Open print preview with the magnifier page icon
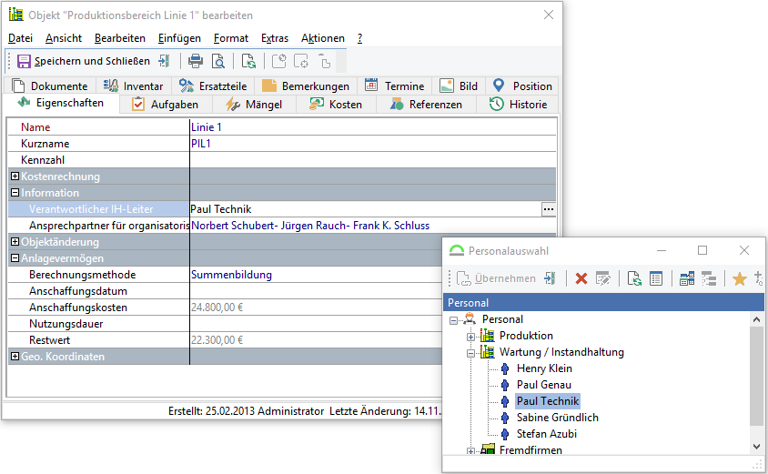Screen dimensions: 768x474 click(x=218, y=61)
